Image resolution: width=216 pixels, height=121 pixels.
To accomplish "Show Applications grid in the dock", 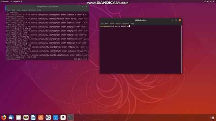I will pyautogui.click(x=212, y=117).
